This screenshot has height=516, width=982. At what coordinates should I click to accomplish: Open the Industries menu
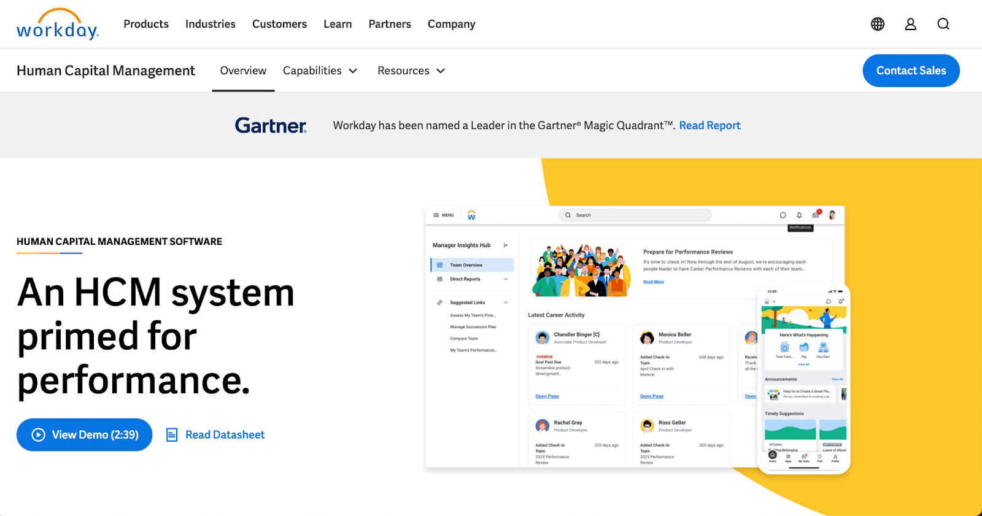point(211,24)
